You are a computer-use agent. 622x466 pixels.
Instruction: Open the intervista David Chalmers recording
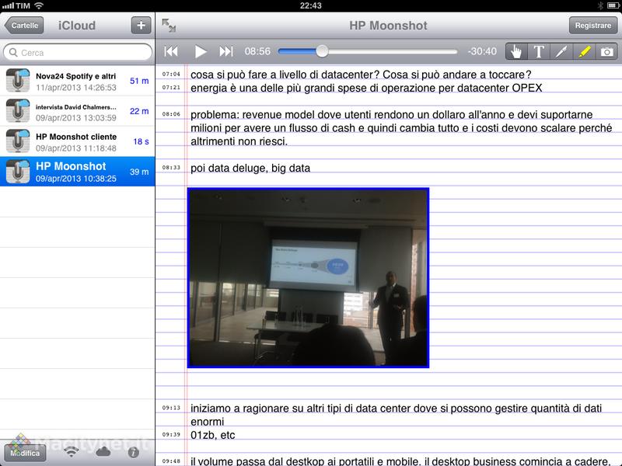point(77,111)
